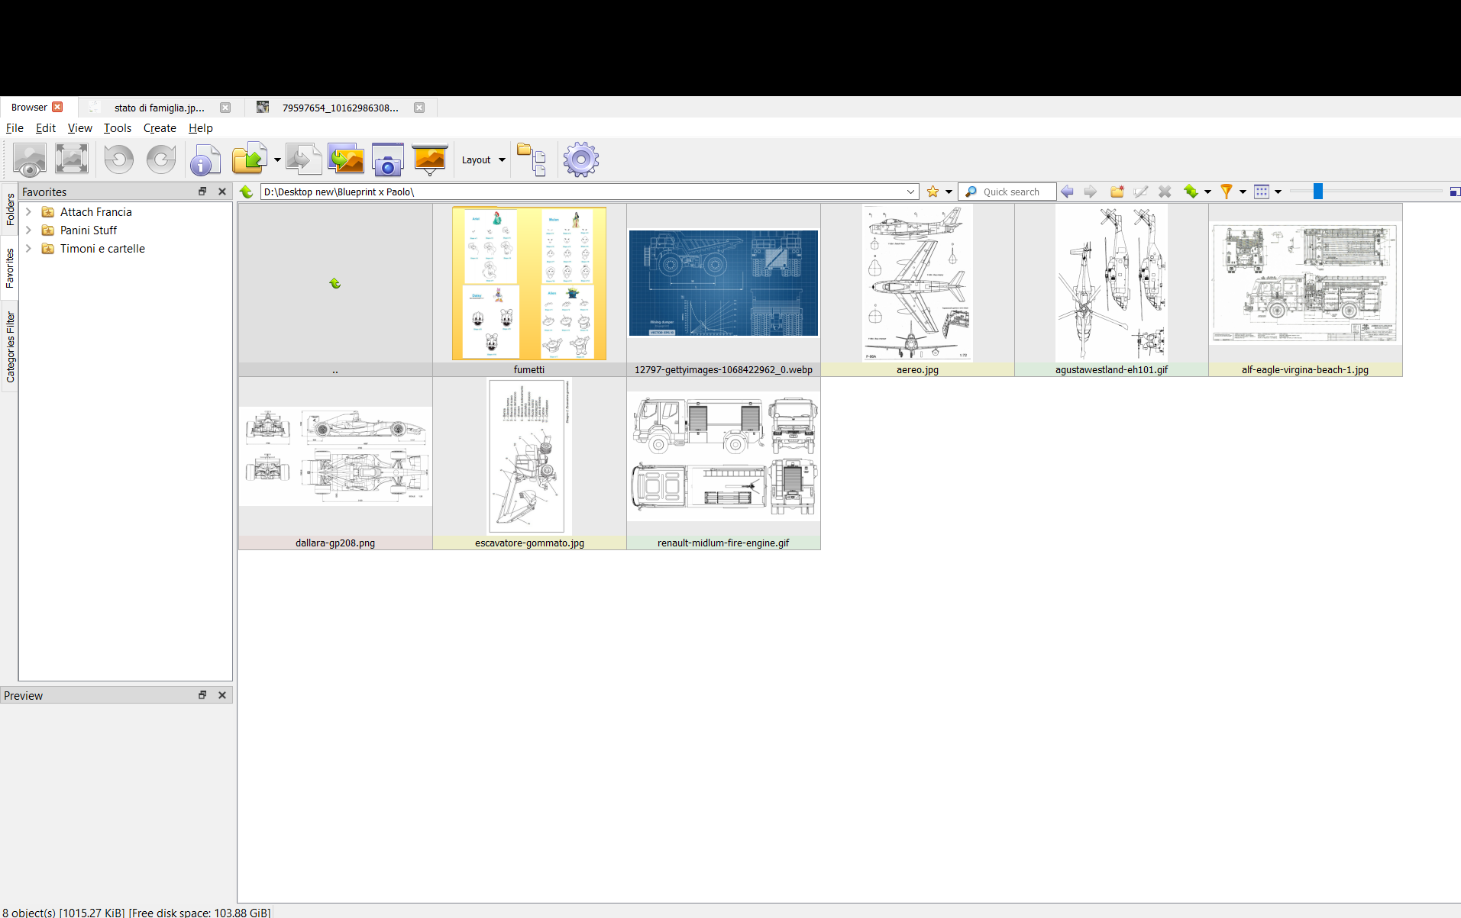The width and height of the screenshot is (1461, 918).
Task: Click the Capture screenshot camera icon
Action: (387, 160)
